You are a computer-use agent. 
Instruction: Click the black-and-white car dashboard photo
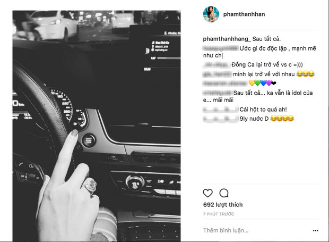pyautogui.click(x=97, y=126)
